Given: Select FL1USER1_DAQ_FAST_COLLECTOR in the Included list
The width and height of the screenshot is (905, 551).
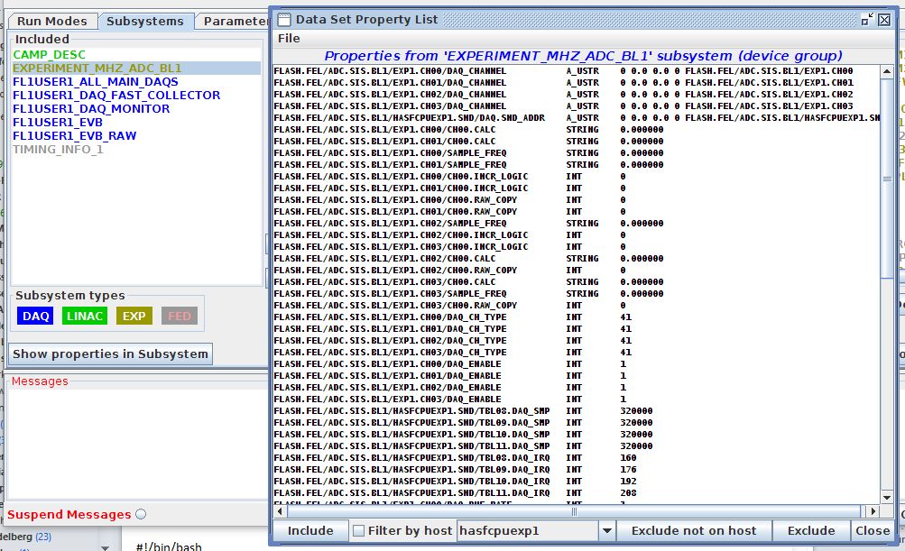Looking at the screenshot, I should [116, 95].
